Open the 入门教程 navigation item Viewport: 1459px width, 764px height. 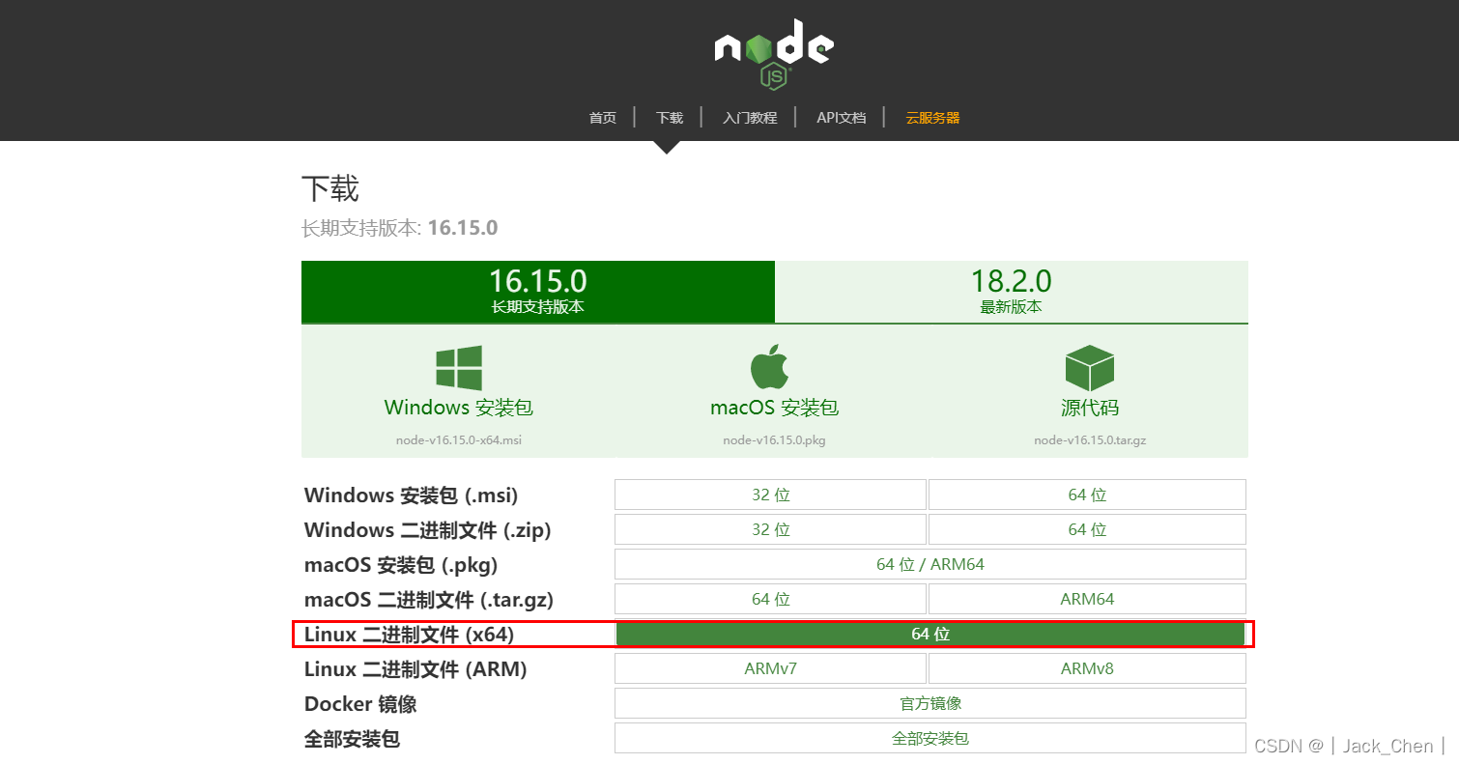750,118
